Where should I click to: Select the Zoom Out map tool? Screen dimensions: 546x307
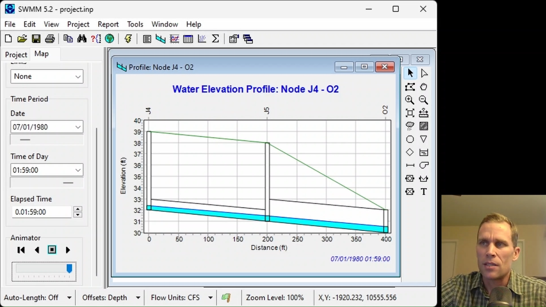coord(423,100)
